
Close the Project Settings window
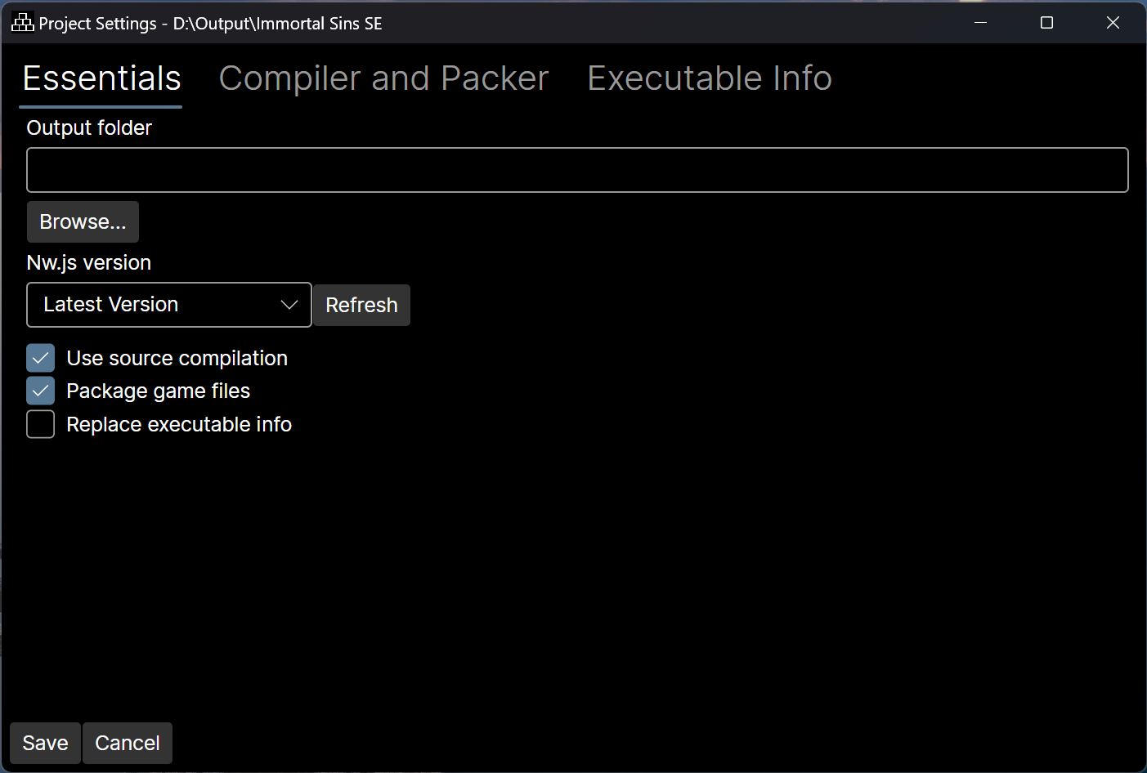pos(1113,23)
